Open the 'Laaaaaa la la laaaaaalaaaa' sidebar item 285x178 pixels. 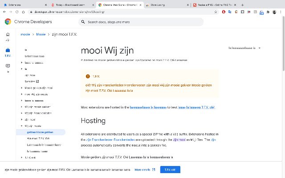44,145
